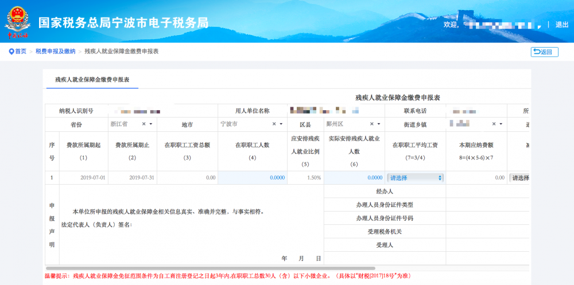Click the 办理人员身份证件号码 label

coord(385,218)
